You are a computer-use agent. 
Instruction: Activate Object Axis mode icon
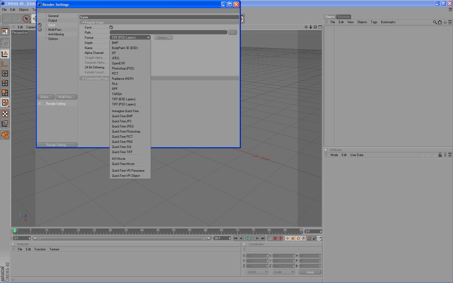(x=5, y=64)
